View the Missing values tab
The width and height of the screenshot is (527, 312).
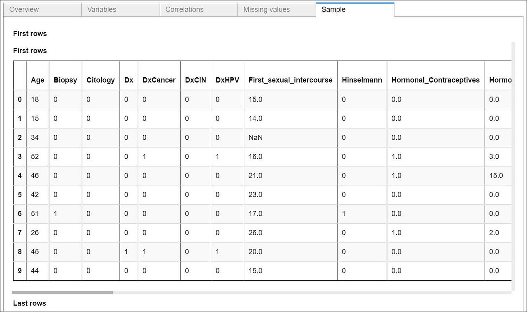pos(267,9)
